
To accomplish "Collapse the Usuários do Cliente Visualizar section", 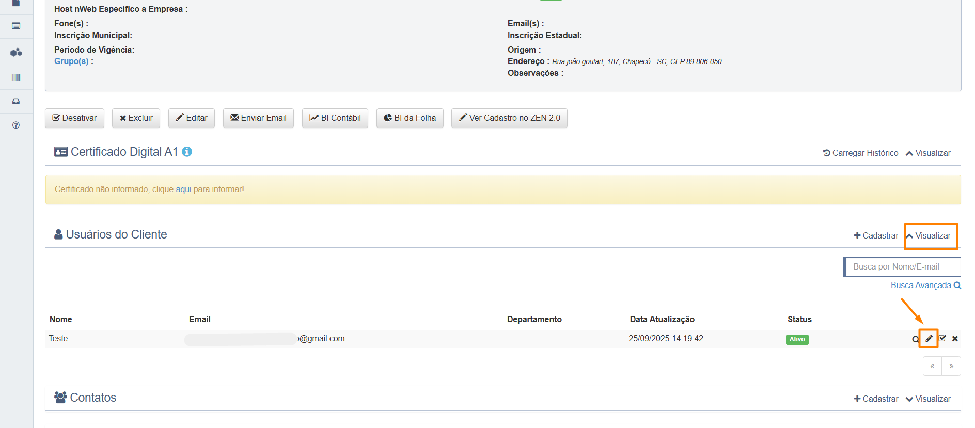I will [928, 236].
